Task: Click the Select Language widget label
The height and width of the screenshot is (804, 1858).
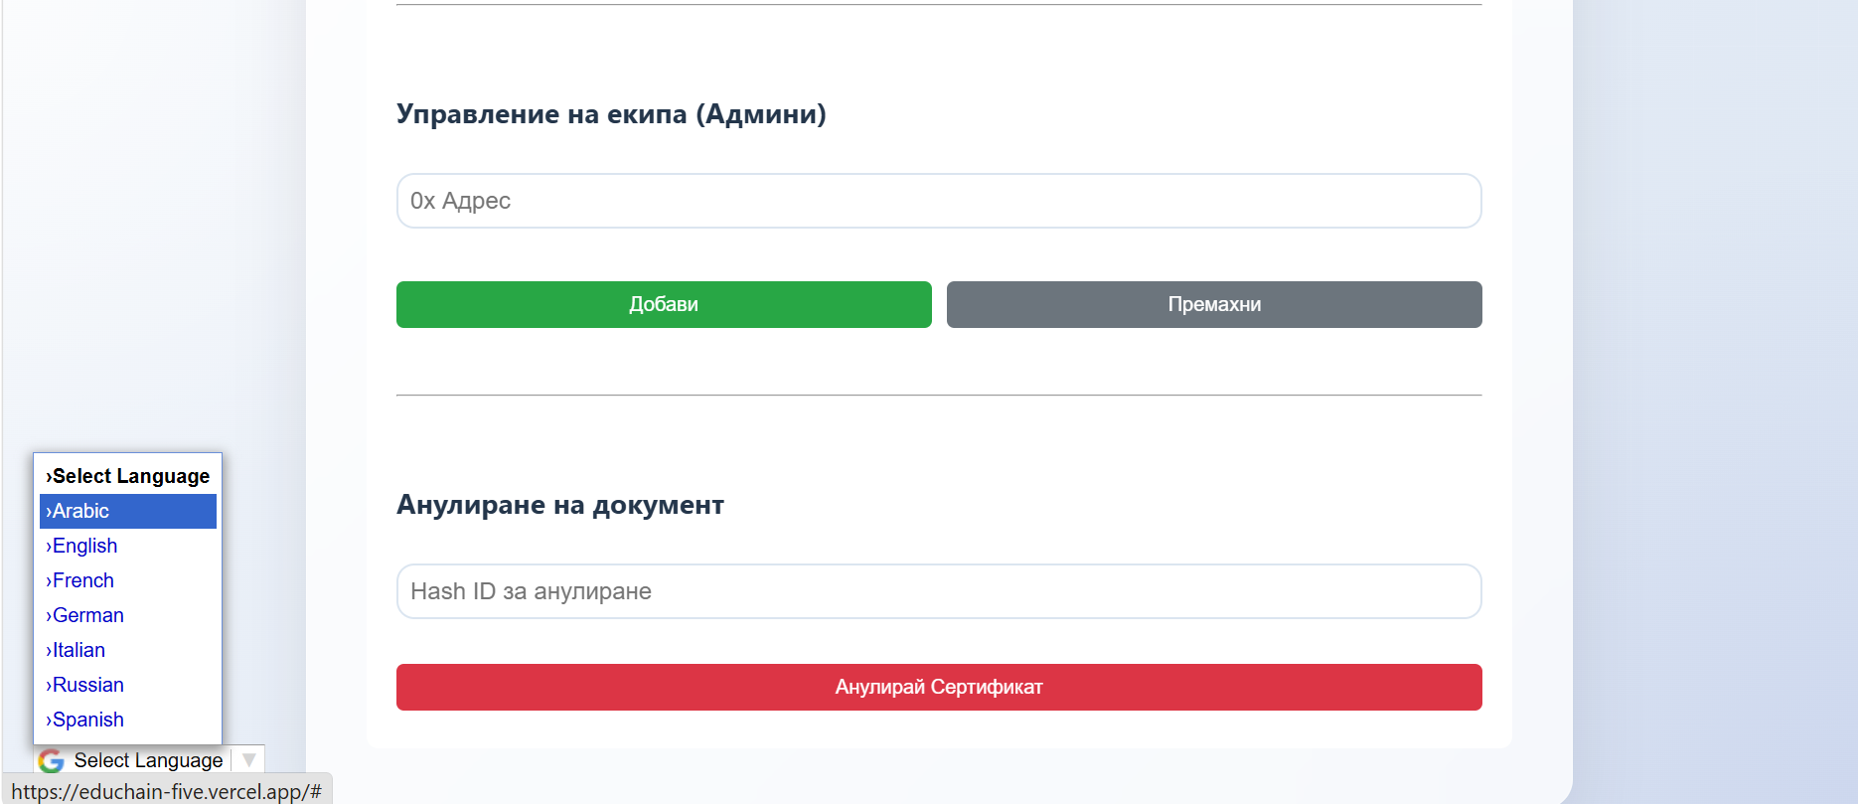Action: (148, 760)
